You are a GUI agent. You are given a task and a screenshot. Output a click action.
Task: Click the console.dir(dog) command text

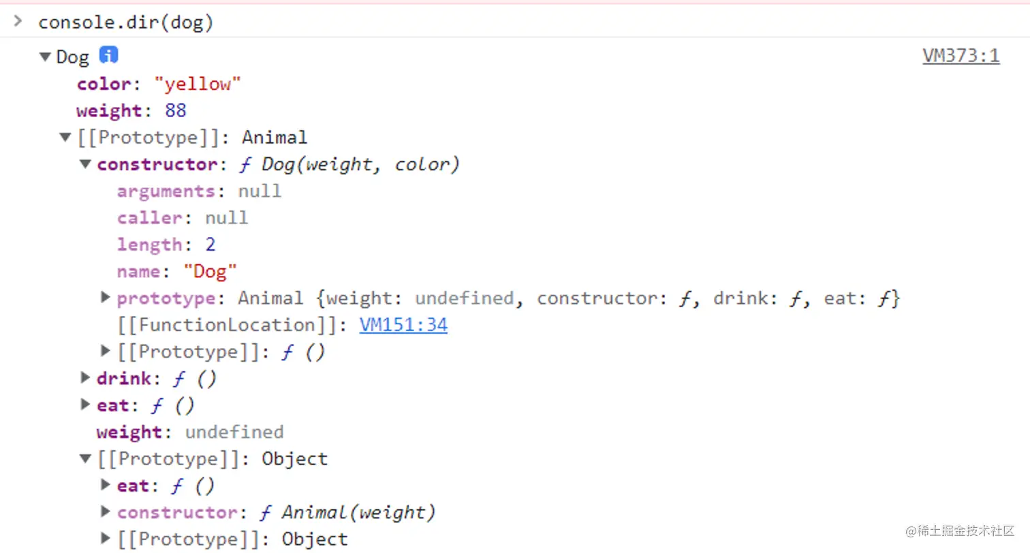pos(126,22)
